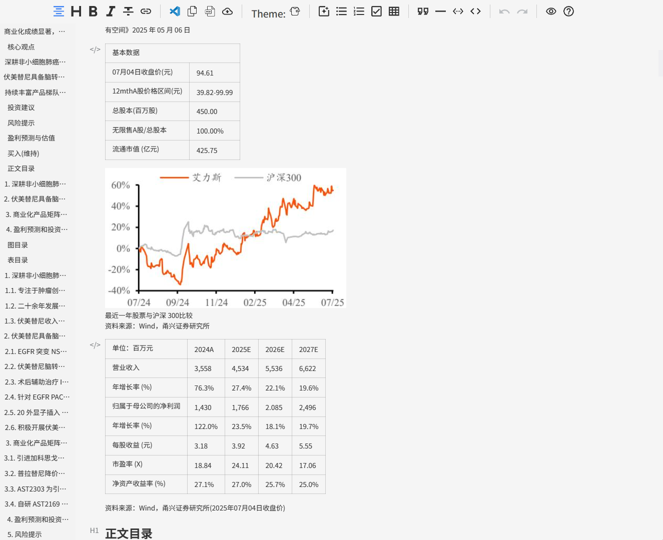Click the redo arrow

coord(522,11)
